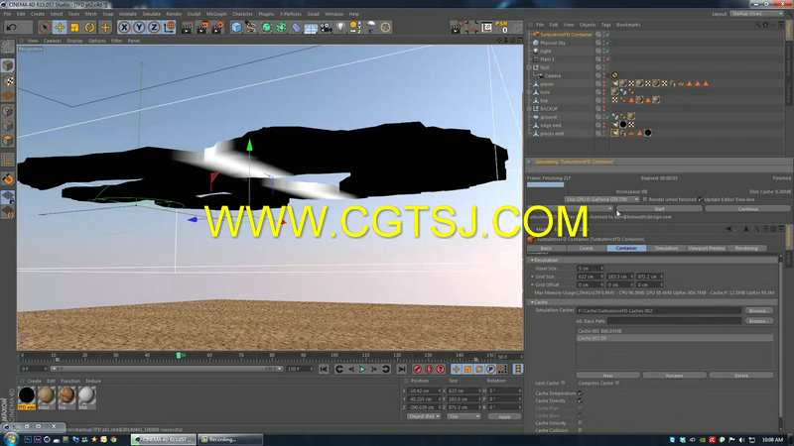794x446 pixels.
Task: Click the PSR reset icon
Action: pos(502,27)
